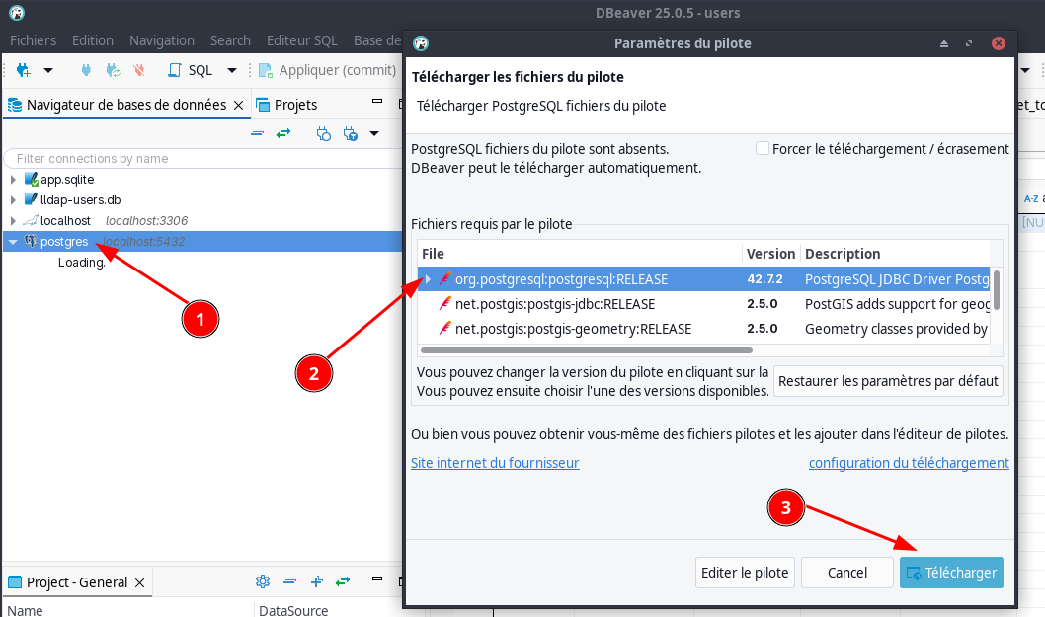1045x617 pixels.
Task: Open the configuration du téléchargement link
Action: pos(909,462)
